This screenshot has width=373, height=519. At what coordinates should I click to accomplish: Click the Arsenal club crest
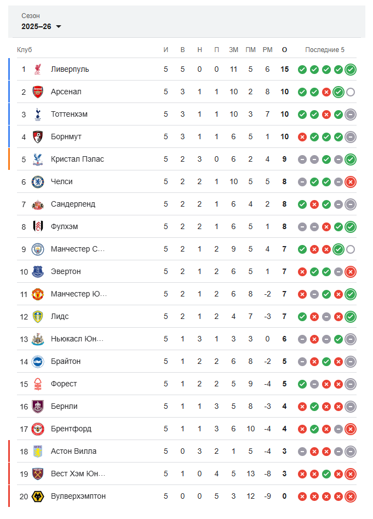coord(38,92)
